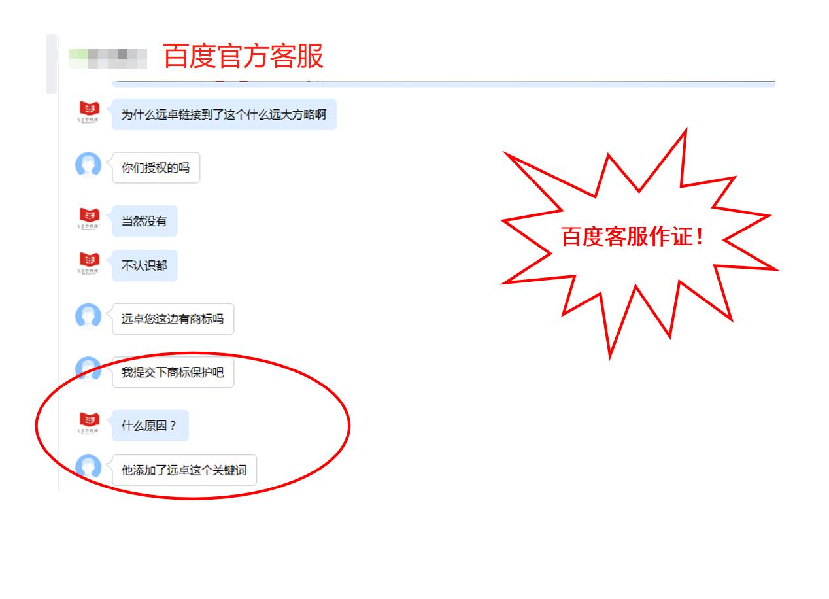This screenshot has height=599, width=829.
Task: Click red logo avatar beside '当然没有'
Action: pyautogui.click(x=88, y=218)
